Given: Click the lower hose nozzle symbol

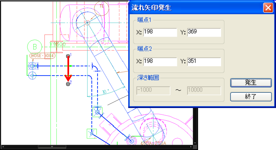Looking at the screenshot, I should click(x=32, y=76).
